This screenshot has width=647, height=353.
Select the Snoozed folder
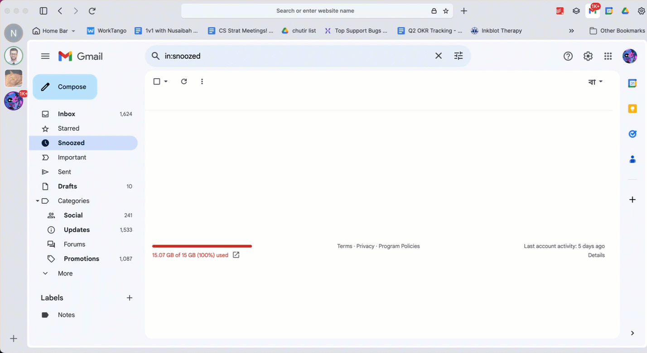(x=83, y=143)
